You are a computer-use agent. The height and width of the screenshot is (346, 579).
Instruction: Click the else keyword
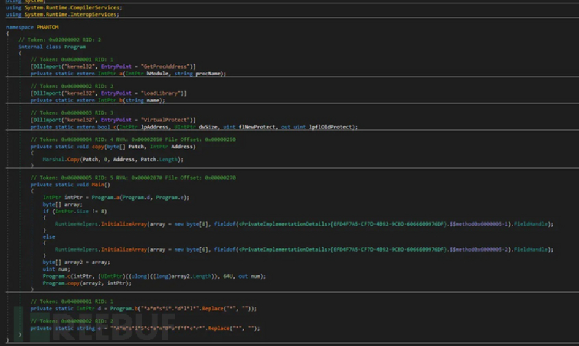pos(48,237)
